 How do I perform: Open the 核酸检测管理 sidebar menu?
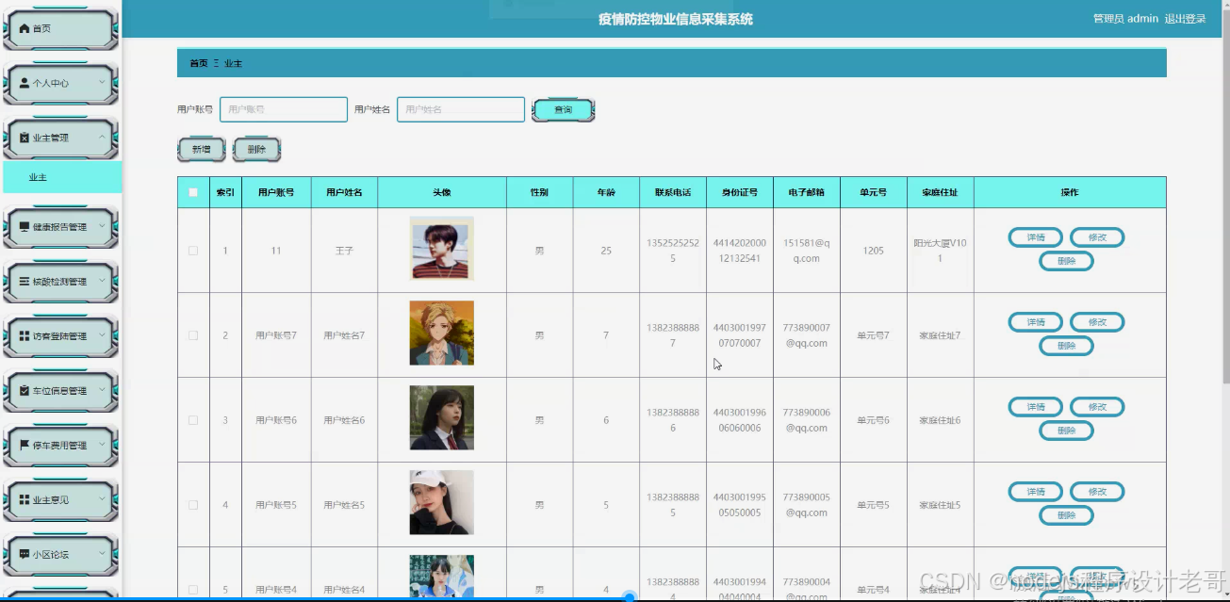coord(60,282)
